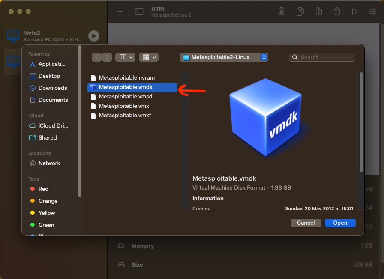384x279 pixels.
Task: Go forward with the right chevron button
Action: 107,57
